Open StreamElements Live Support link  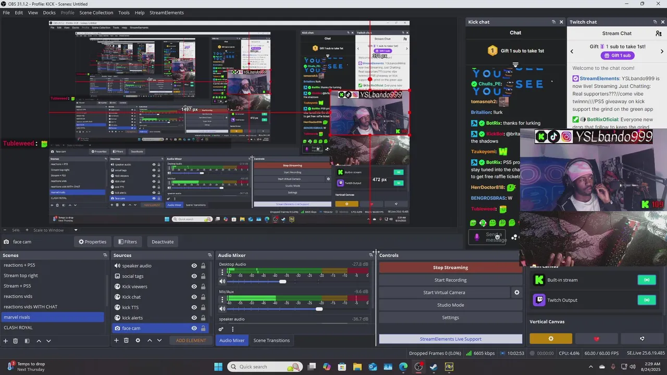[x=450, y=339]
